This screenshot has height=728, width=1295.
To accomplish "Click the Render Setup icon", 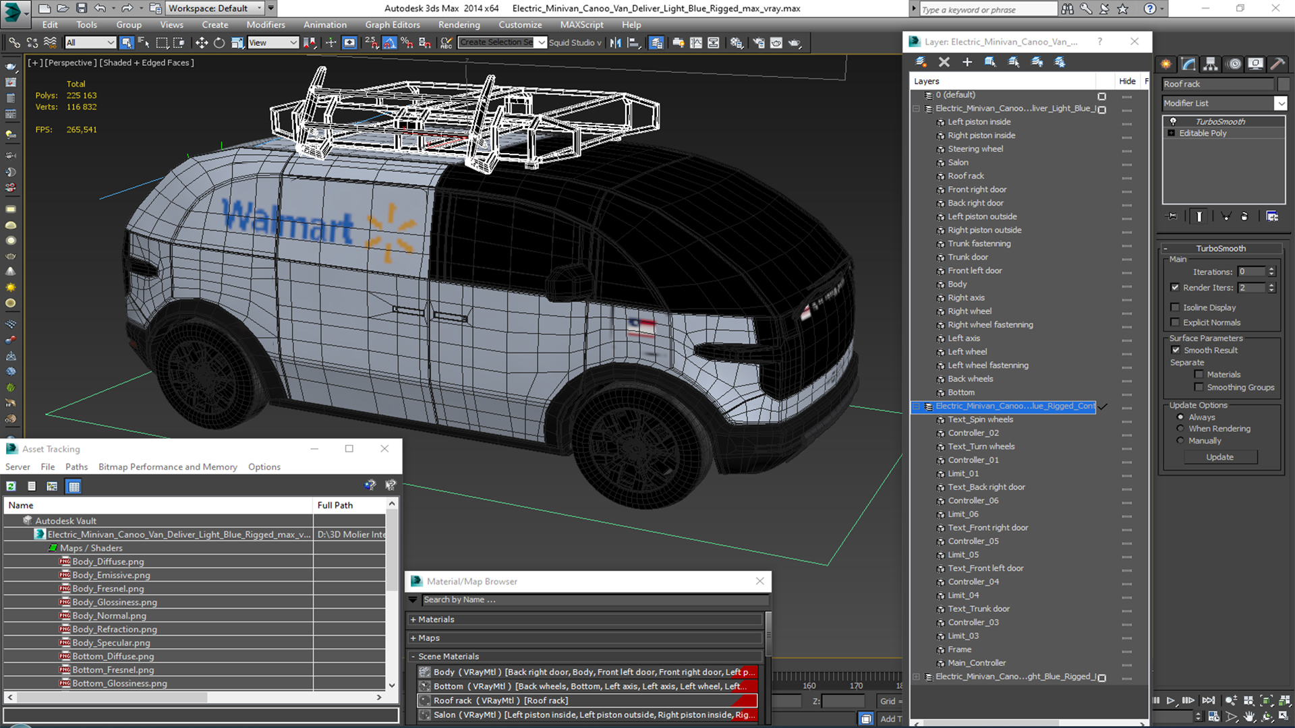I will [759, 42].
